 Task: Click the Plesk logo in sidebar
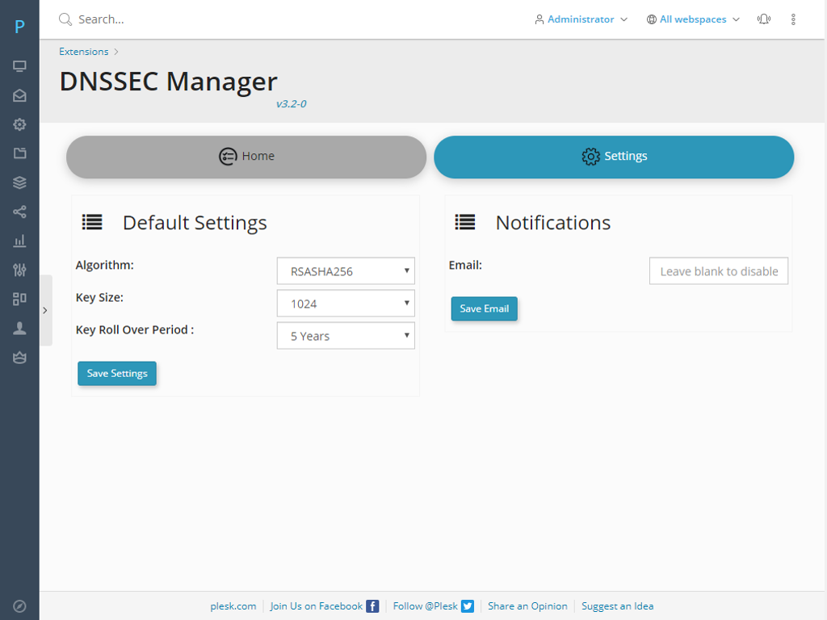click(x=19, y=26)
